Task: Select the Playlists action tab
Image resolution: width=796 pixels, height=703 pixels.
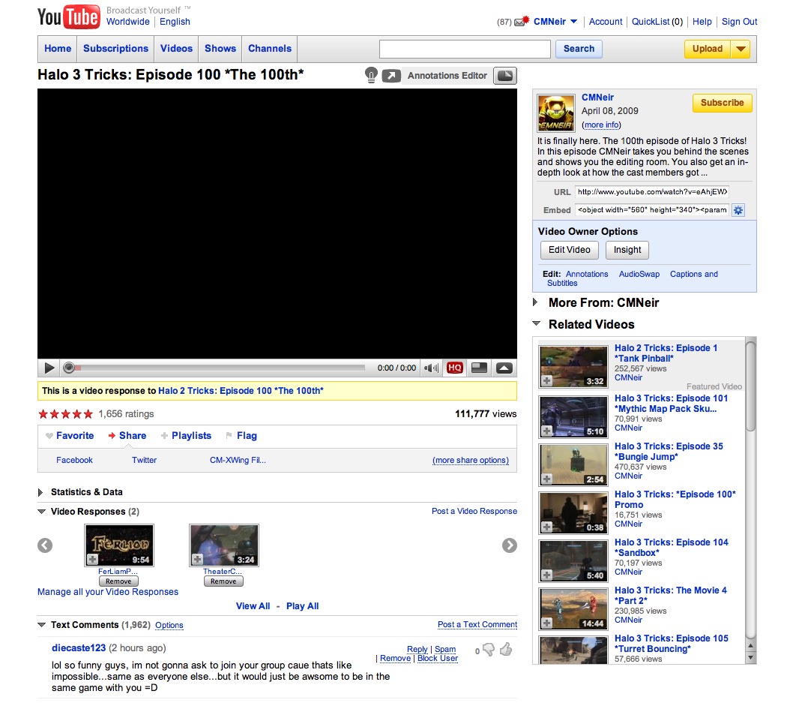Action: tap(186, 436)
